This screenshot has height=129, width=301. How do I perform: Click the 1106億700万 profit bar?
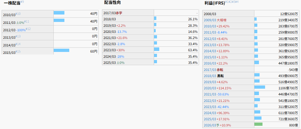tap(260, 87)
